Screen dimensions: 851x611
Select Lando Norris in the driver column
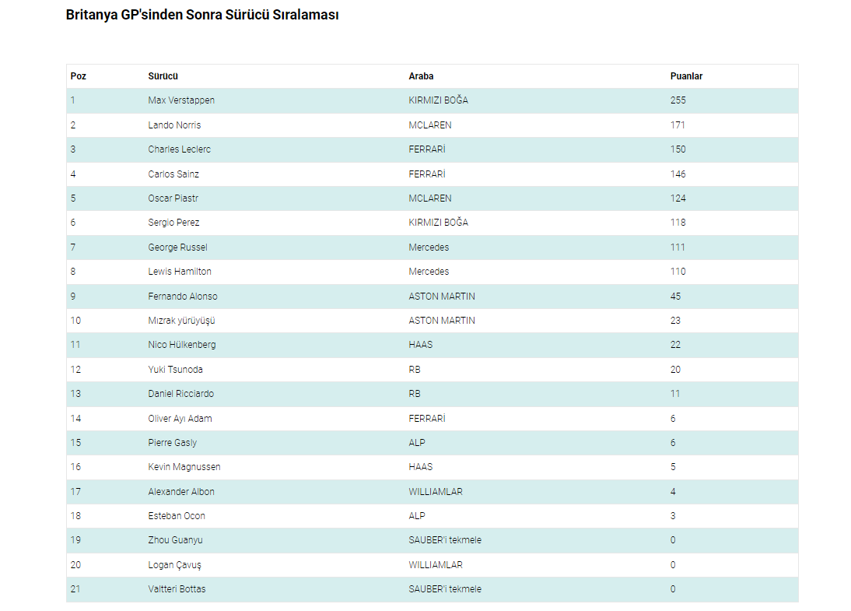174,125
